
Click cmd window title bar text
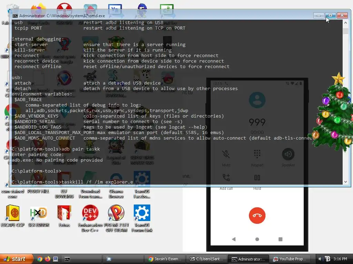click(x=62, y=16)
